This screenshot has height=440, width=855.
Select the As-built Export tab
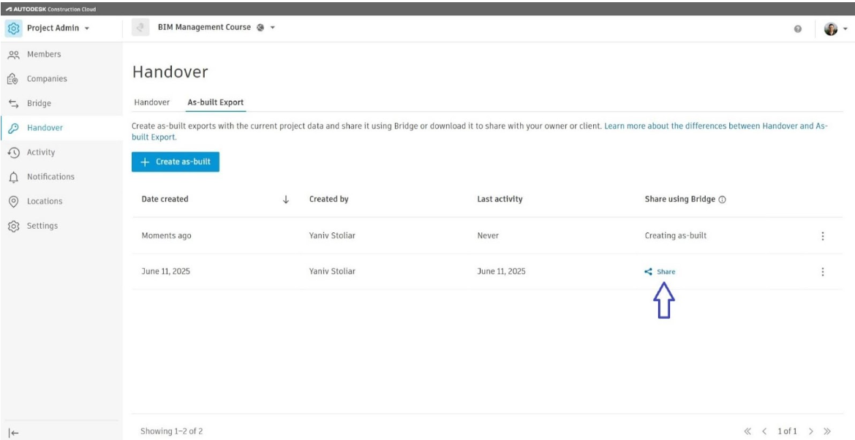click(x=216, y=102)
